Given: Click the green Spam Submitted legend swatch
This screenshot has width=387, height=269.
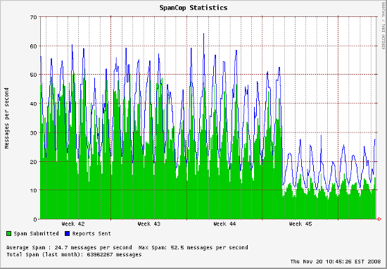Looking at the screenshot, I should 9,233.
